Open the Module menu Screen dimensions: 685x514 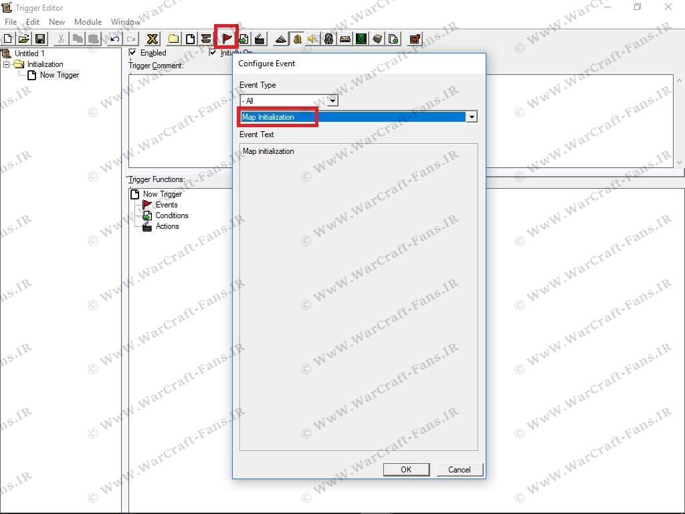(x=88, y=22)
